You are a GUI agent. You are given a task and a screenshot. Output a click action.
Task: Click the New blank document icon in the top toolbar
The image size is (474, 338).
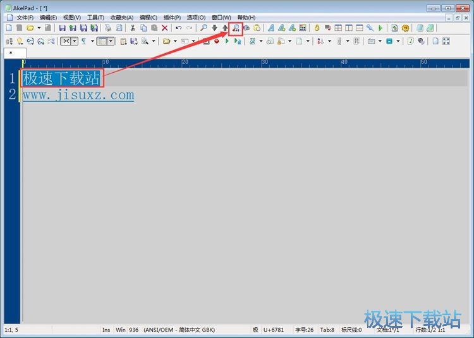pyautogui.click(x=9, y=28)
